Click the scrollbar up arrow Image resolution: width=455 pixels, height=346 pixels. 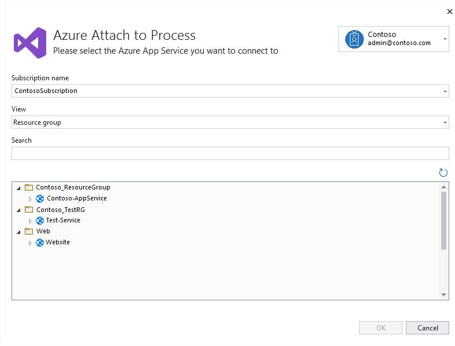(x=443, y=187)
